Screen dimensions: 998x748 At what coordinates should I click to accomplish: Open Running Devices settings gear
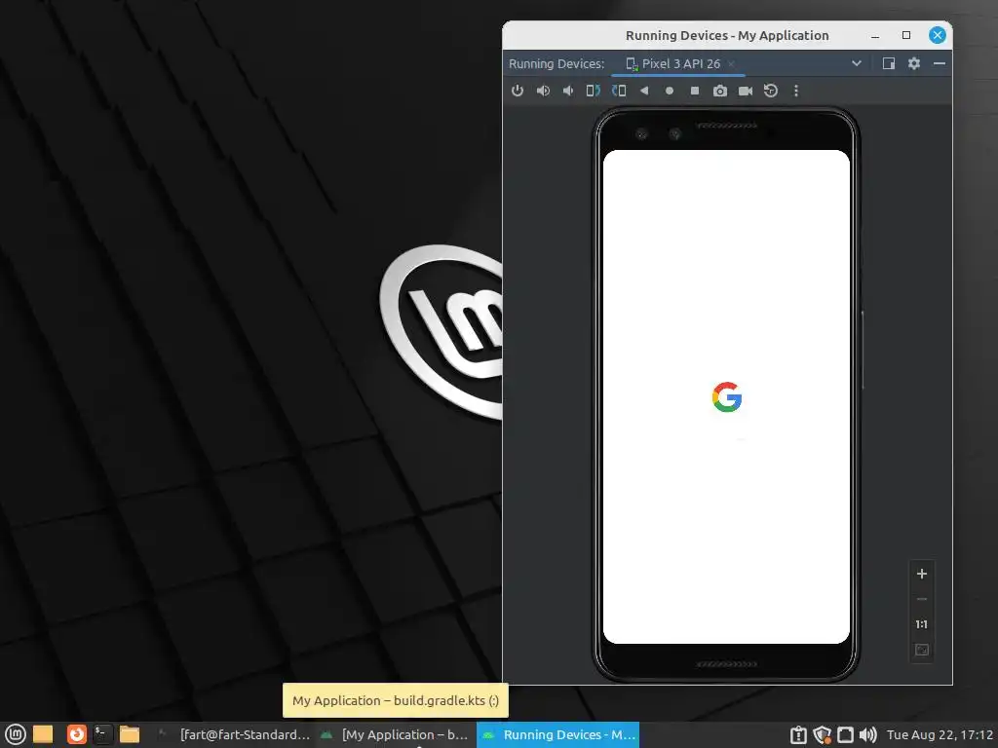click(x=914, y=63)
